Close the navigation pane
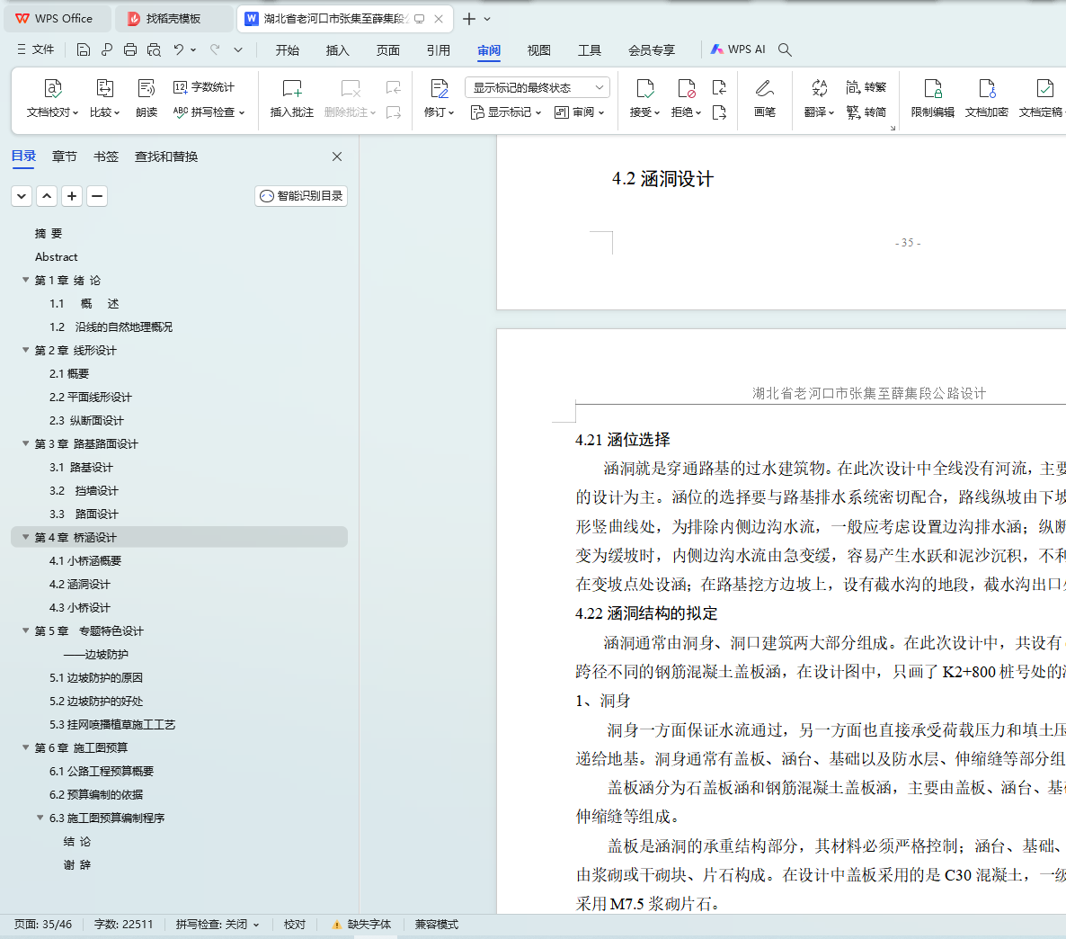 (337, 156)
